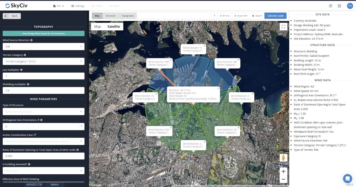Toggle the Metric units button
The width and height of the screenshot is (356, 187).
pyautogui.click(x=55, y=185)
